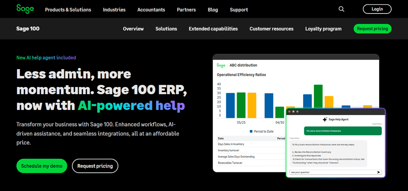The image size is (408, 191).
Task: Open Extended capabilities section
Action: click(214, 29)
